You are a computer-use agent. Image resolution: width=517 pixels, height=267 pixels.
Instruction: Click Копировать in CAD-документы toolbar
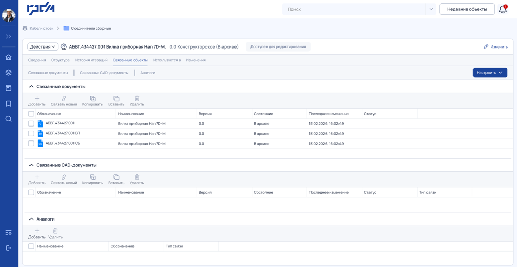93,179
